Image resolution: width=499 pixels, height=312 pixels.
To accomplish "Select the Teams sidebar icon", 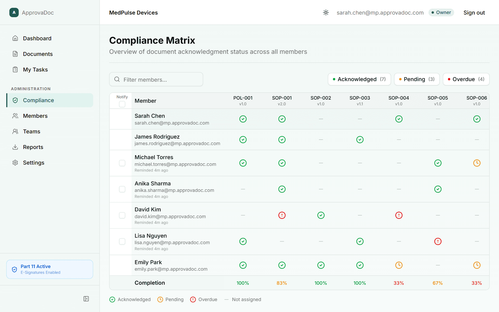I will coord(15,131).
